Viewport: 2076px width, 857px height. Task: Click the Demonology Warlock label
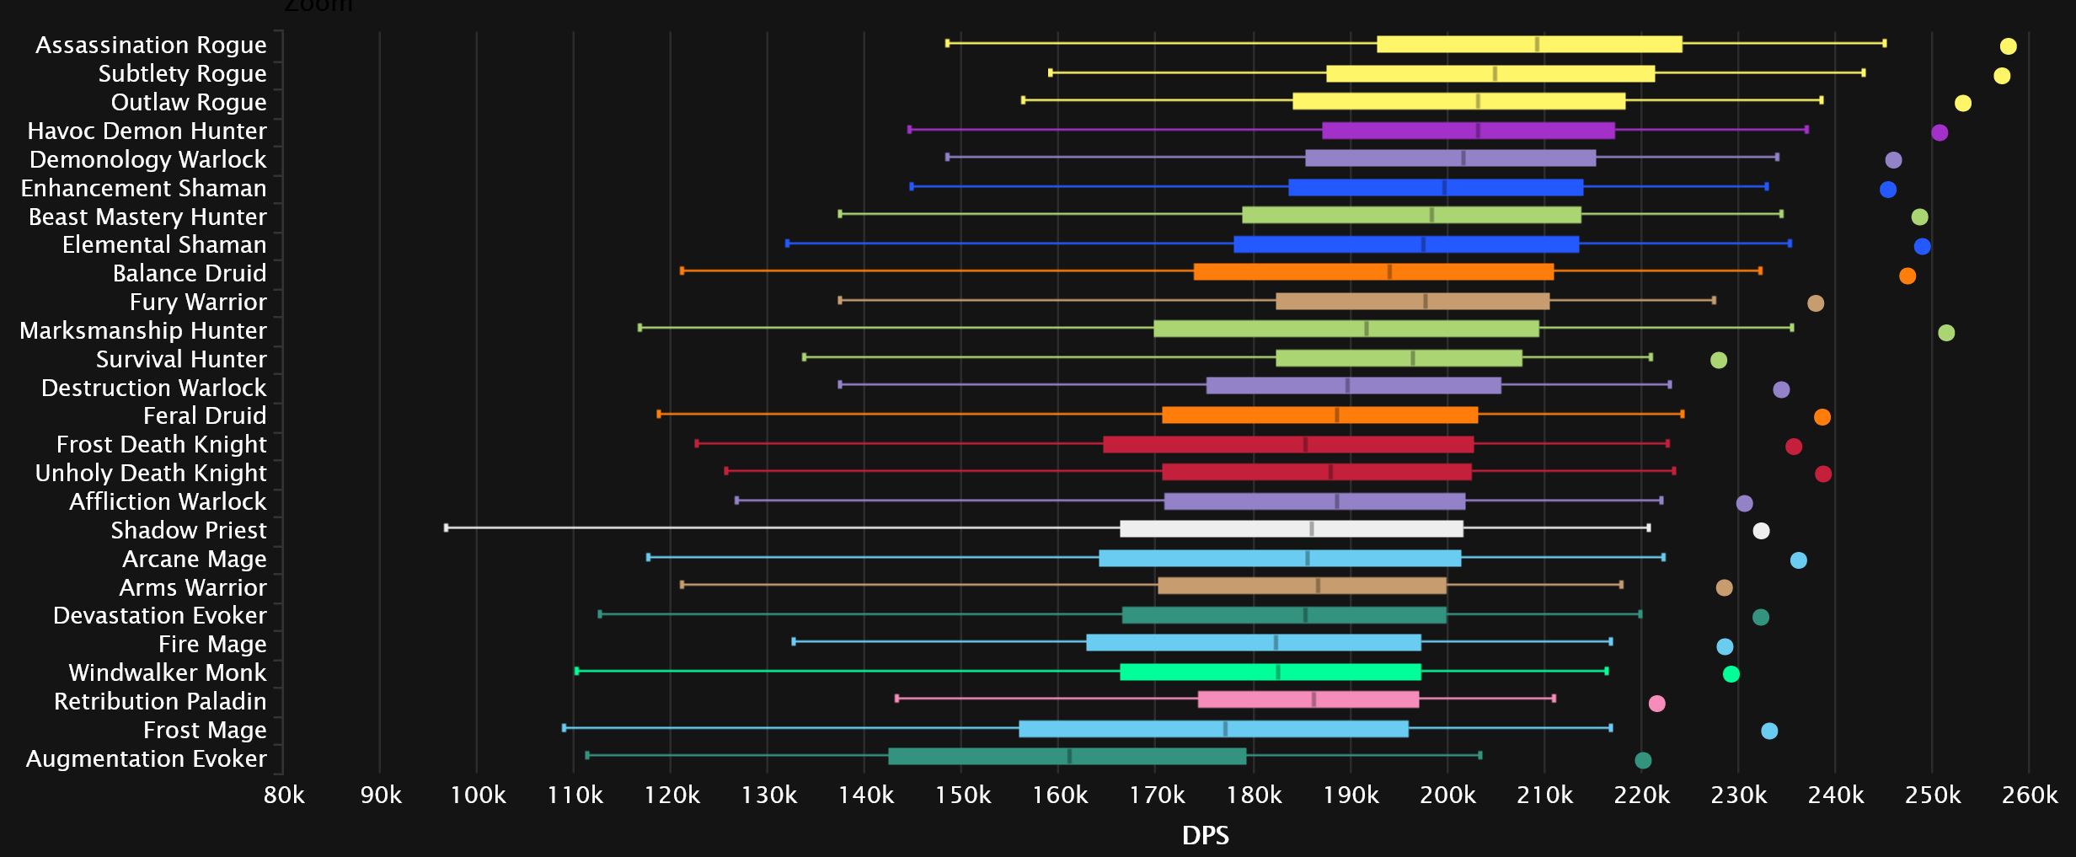tap(147, 159)
